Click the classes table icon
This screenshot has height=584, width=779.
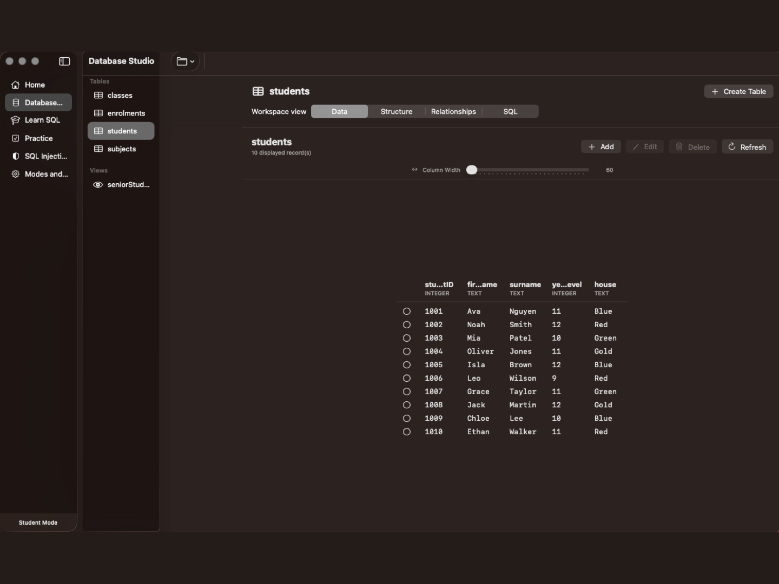click(98, 96)
